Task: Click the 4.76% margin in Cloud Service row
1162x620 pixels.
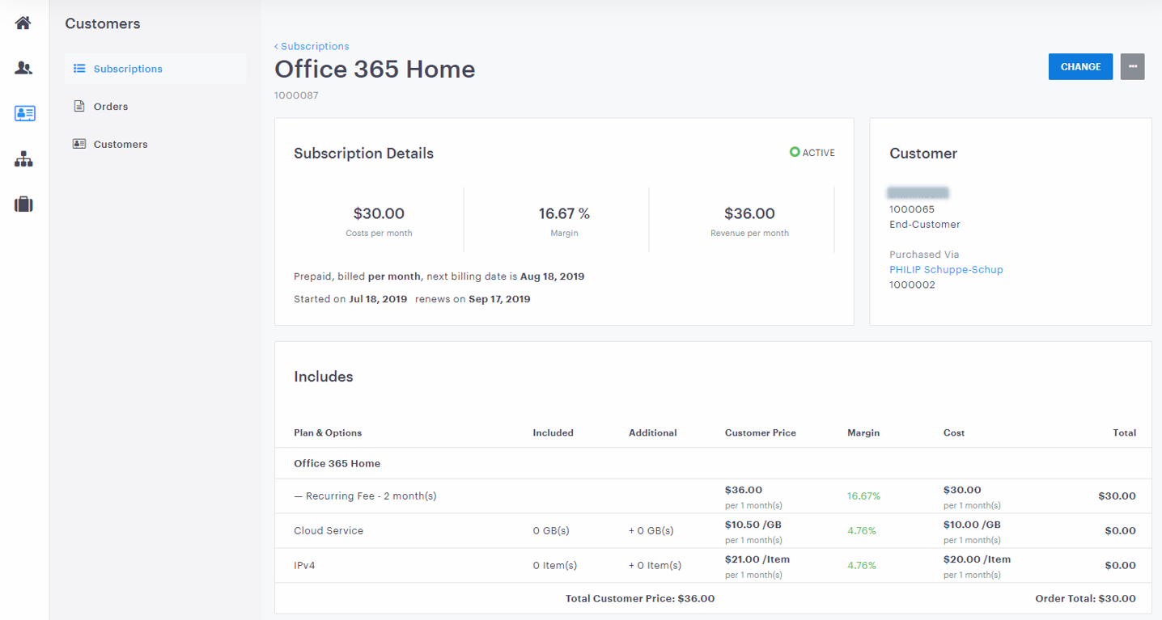Action: point(862,531)
